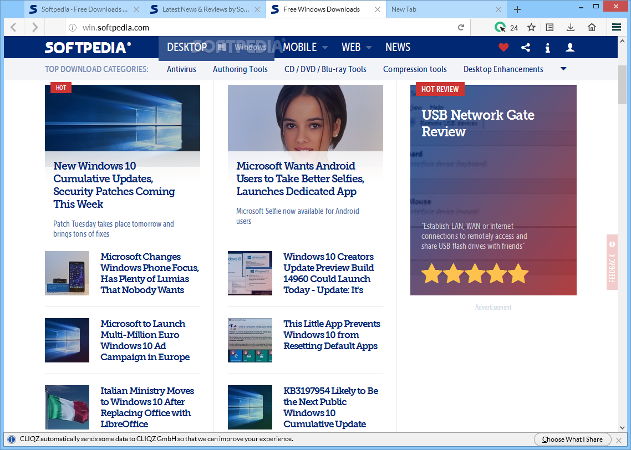Click the forward navigation arrow
The width and height of the screenshot is (631, 450).
[x=35, y=27]
